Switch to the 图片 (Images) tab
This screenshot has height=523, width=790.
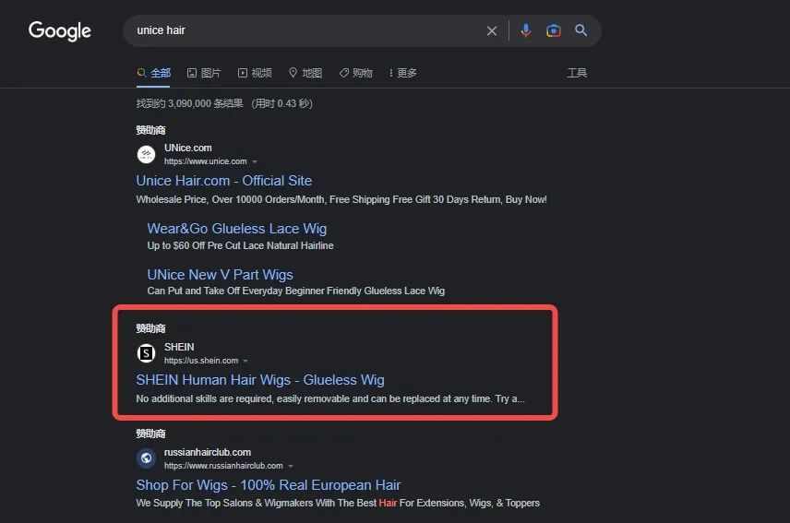[x=204, y=73]
